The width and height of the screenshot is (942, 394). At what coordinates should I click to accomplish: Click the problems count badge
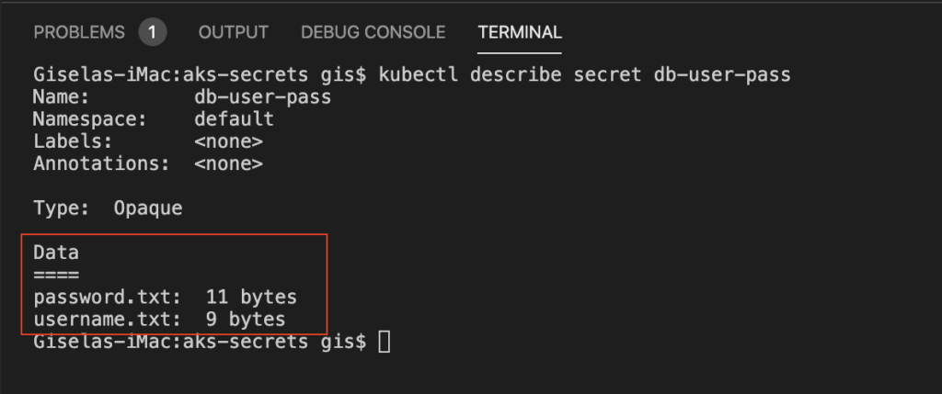point(152,32)
